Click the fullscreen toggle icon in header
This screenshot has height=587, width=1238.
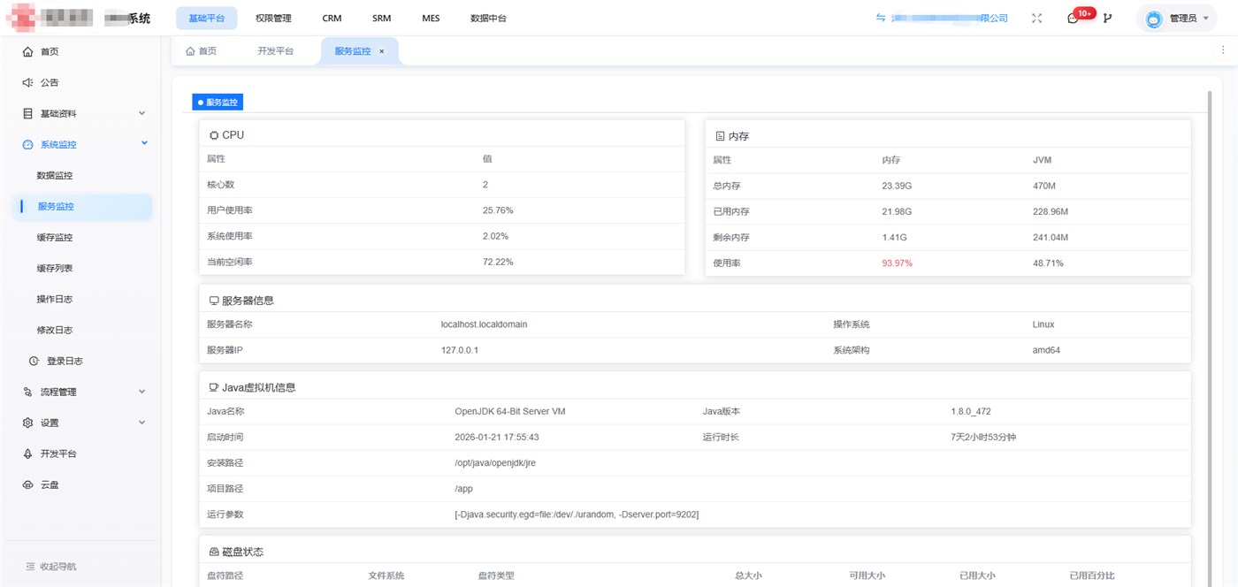pos(1037,19)
